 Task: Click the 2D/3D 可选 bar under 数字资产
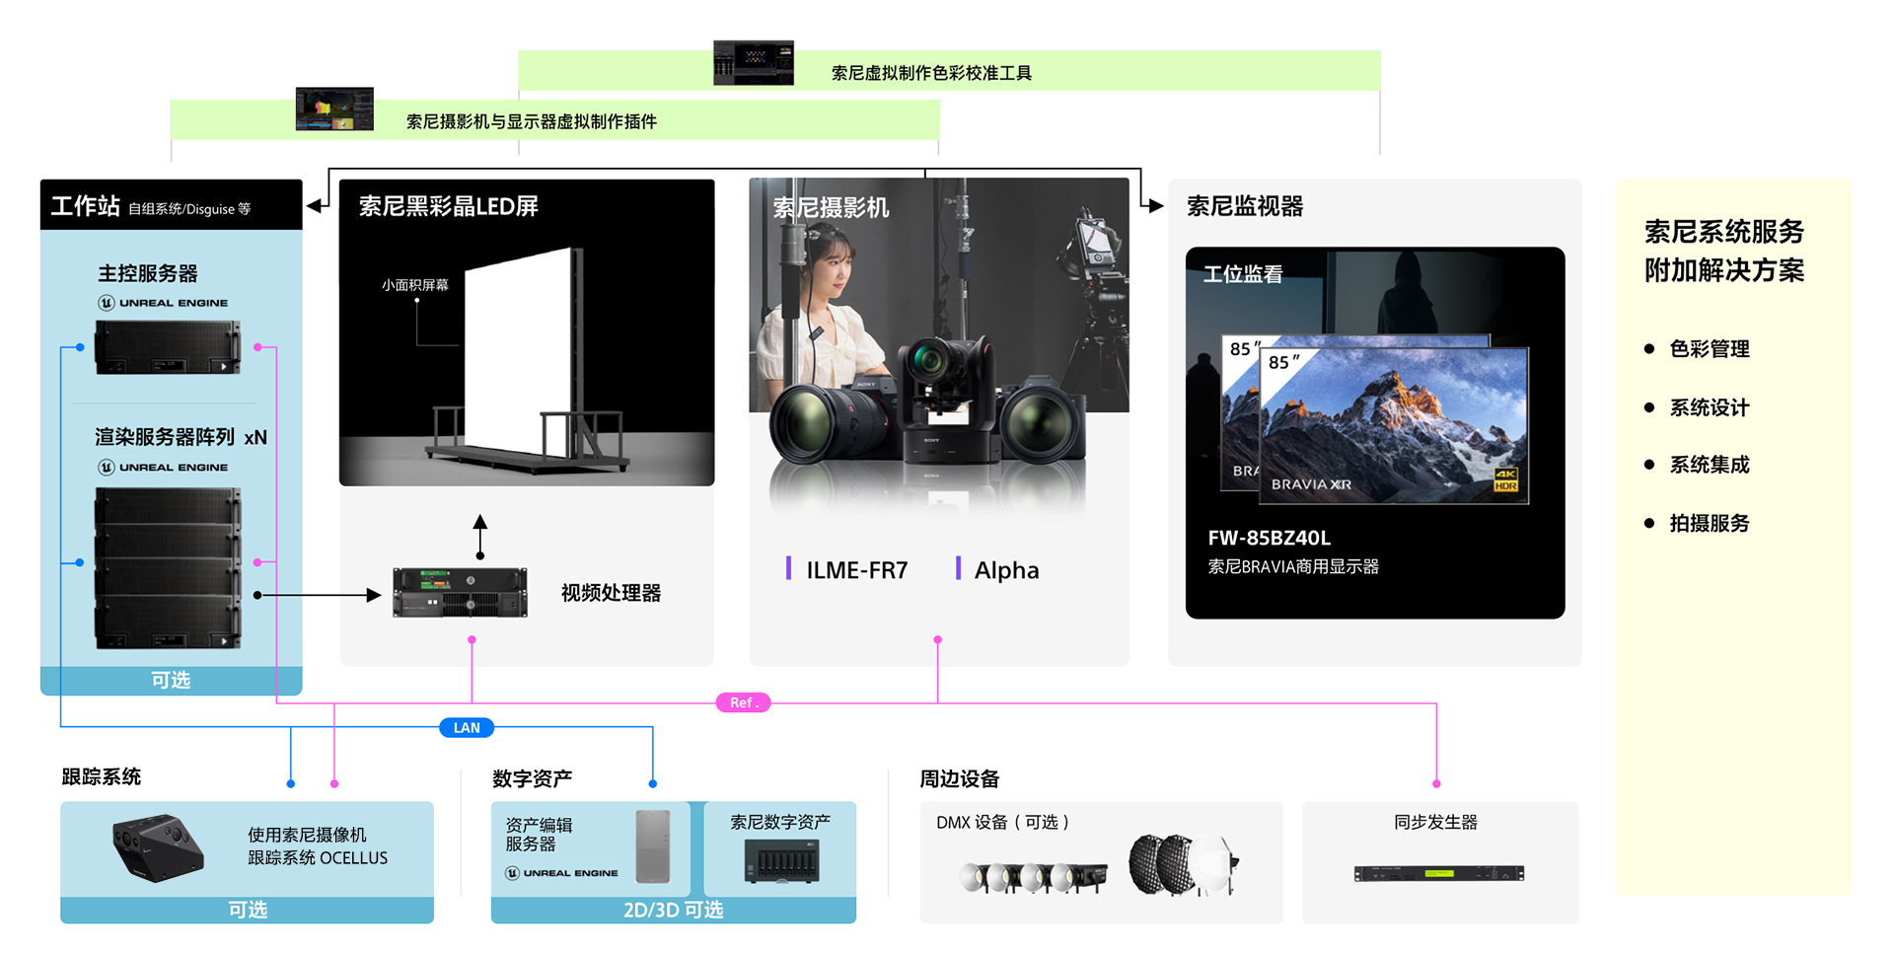(673, 910)
